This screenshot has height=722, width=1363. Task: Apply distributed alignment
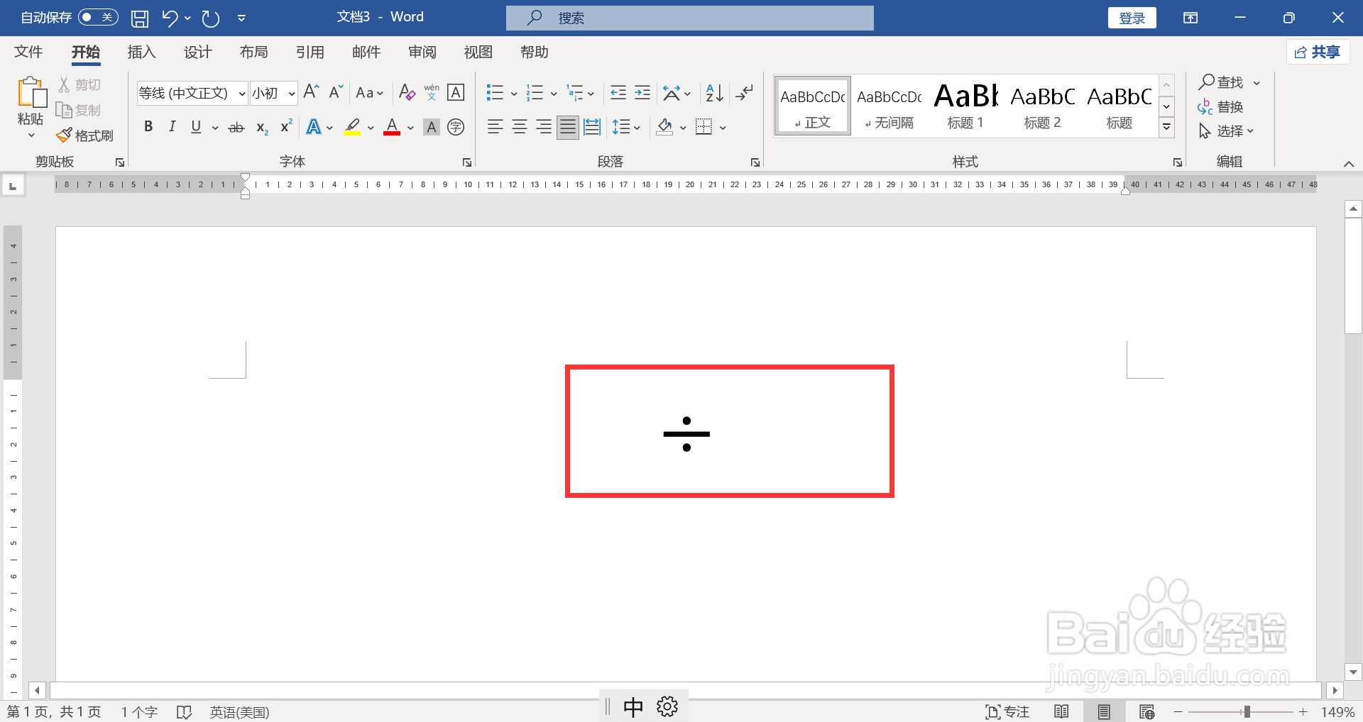[592, 127]
